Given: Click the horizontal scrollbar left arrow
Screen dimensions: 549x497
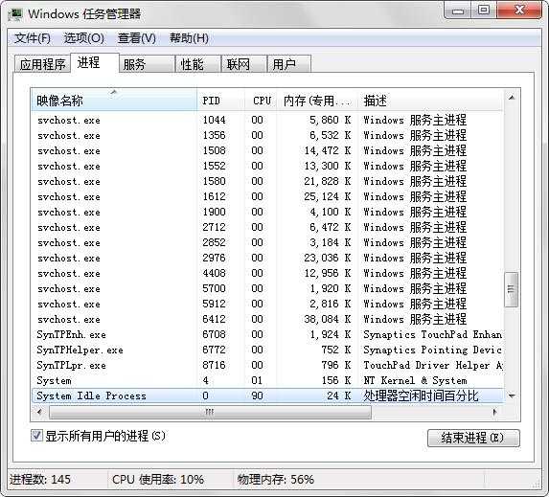Looking at the screenshot, I should coord(39,412).
